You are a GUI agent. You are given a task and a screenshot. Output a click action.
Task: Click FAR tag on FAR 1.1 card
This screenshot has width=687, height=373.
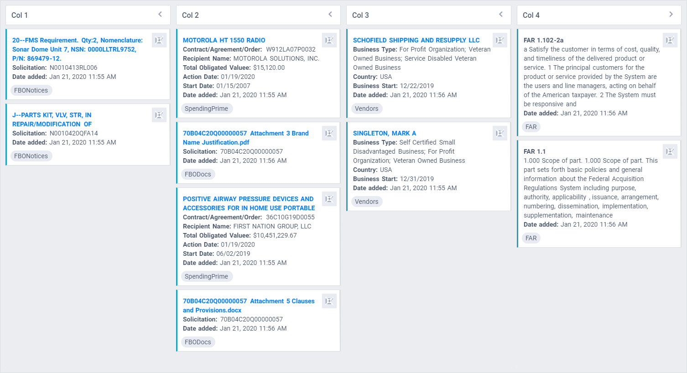point(531,238)
